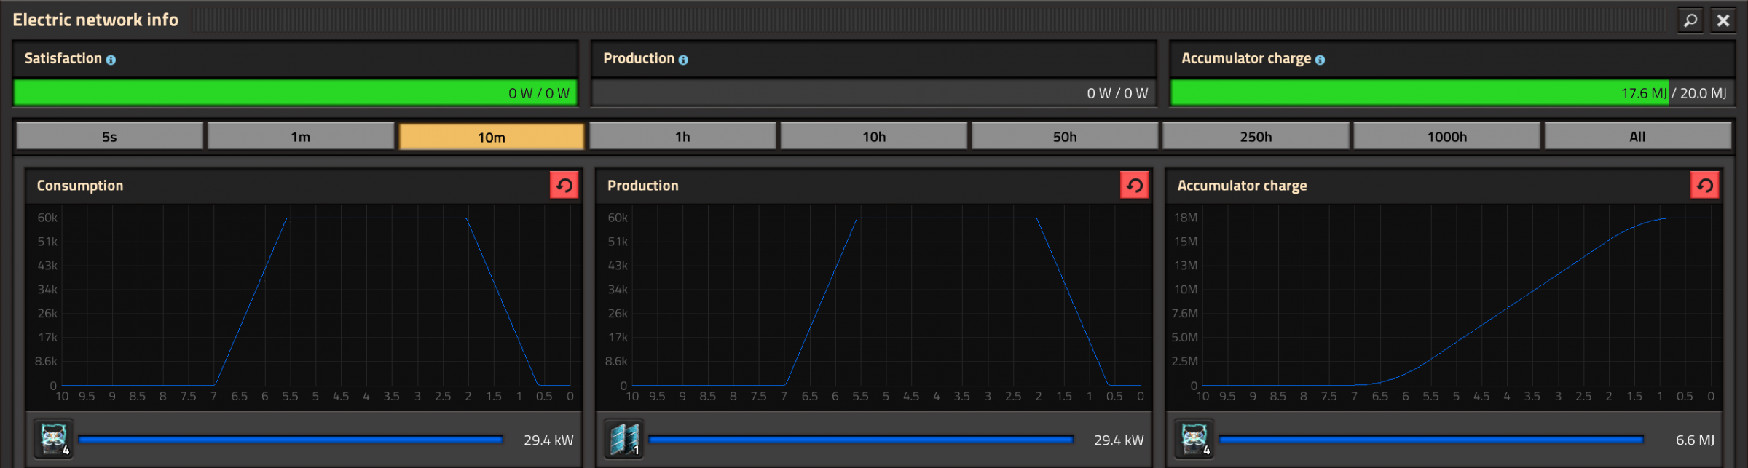
Task: Click solar panel icon in Production list
Action: (x=624, y=439)
